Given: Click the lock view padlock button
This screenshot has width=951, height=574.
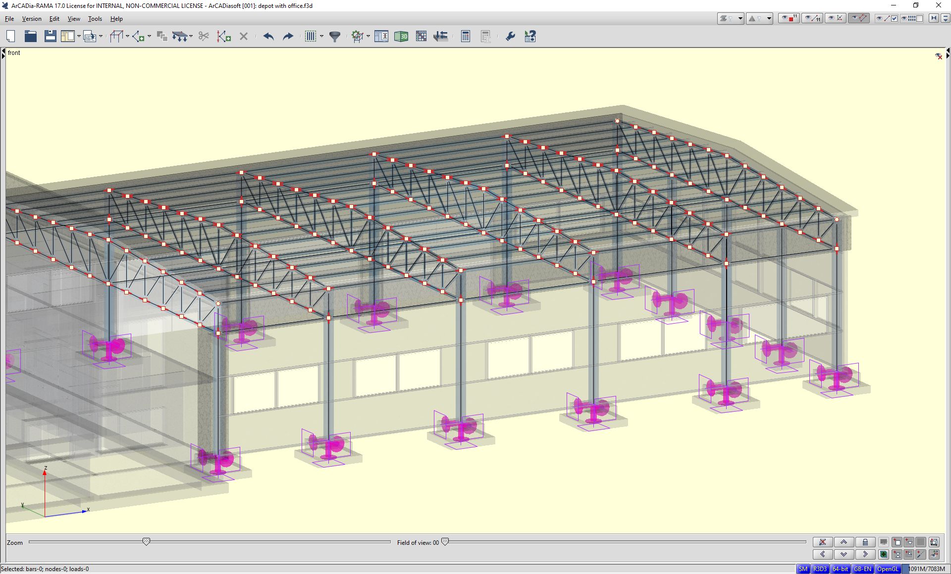Looking at the screenshot, I should pyautogui.click(x=865, y=542).
